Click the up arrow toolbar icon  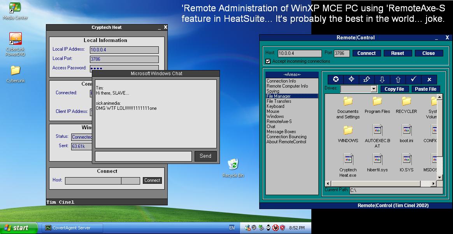pos(398,79)
